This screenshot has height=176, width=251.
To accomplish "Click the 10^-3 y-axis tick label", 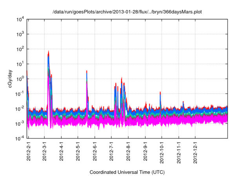I will 20,124.
